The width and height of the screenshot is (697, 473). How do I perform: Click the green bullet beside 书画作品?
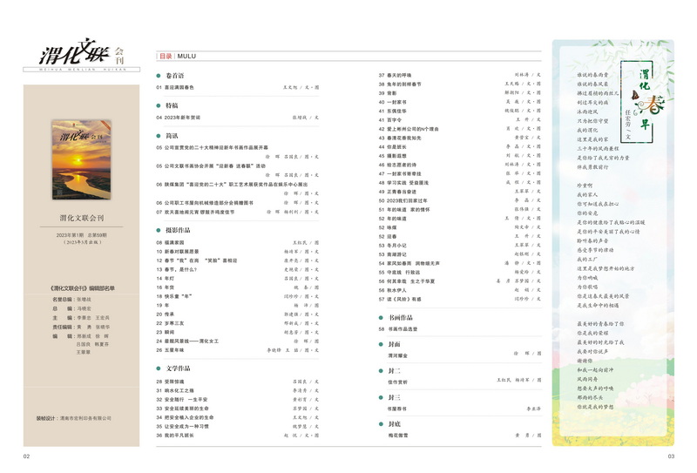(x=381, y=317)
